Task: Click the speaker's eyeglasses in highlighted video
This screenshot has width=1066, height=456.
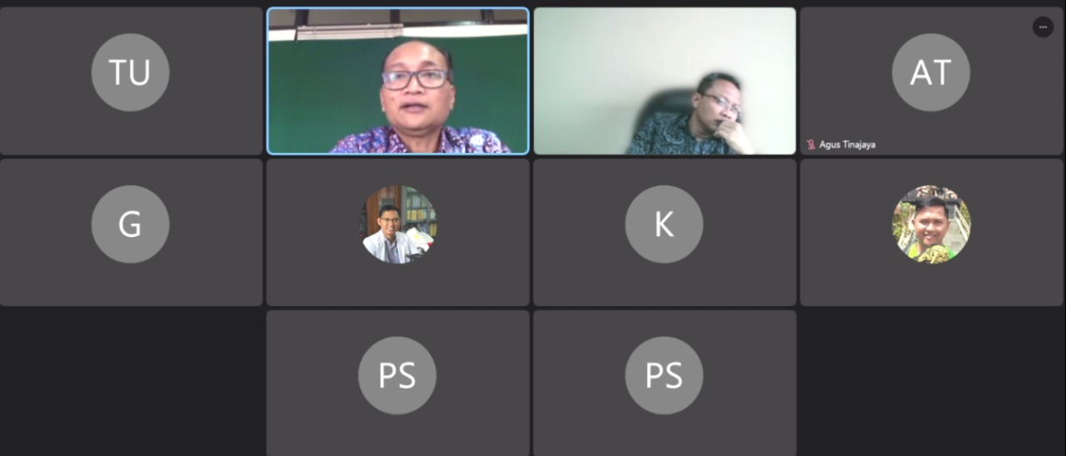Action: (416, 79)
